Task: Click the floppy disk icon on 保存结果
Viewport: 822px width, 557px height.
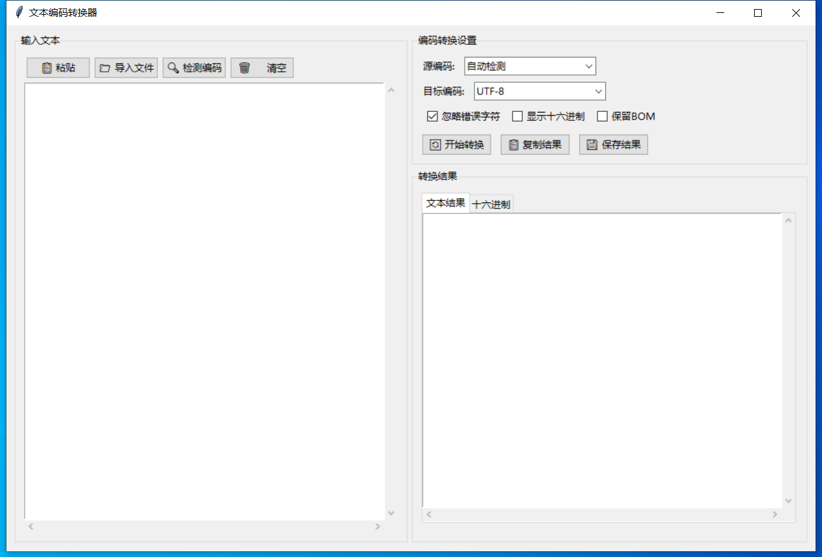Action: (592, 145)
